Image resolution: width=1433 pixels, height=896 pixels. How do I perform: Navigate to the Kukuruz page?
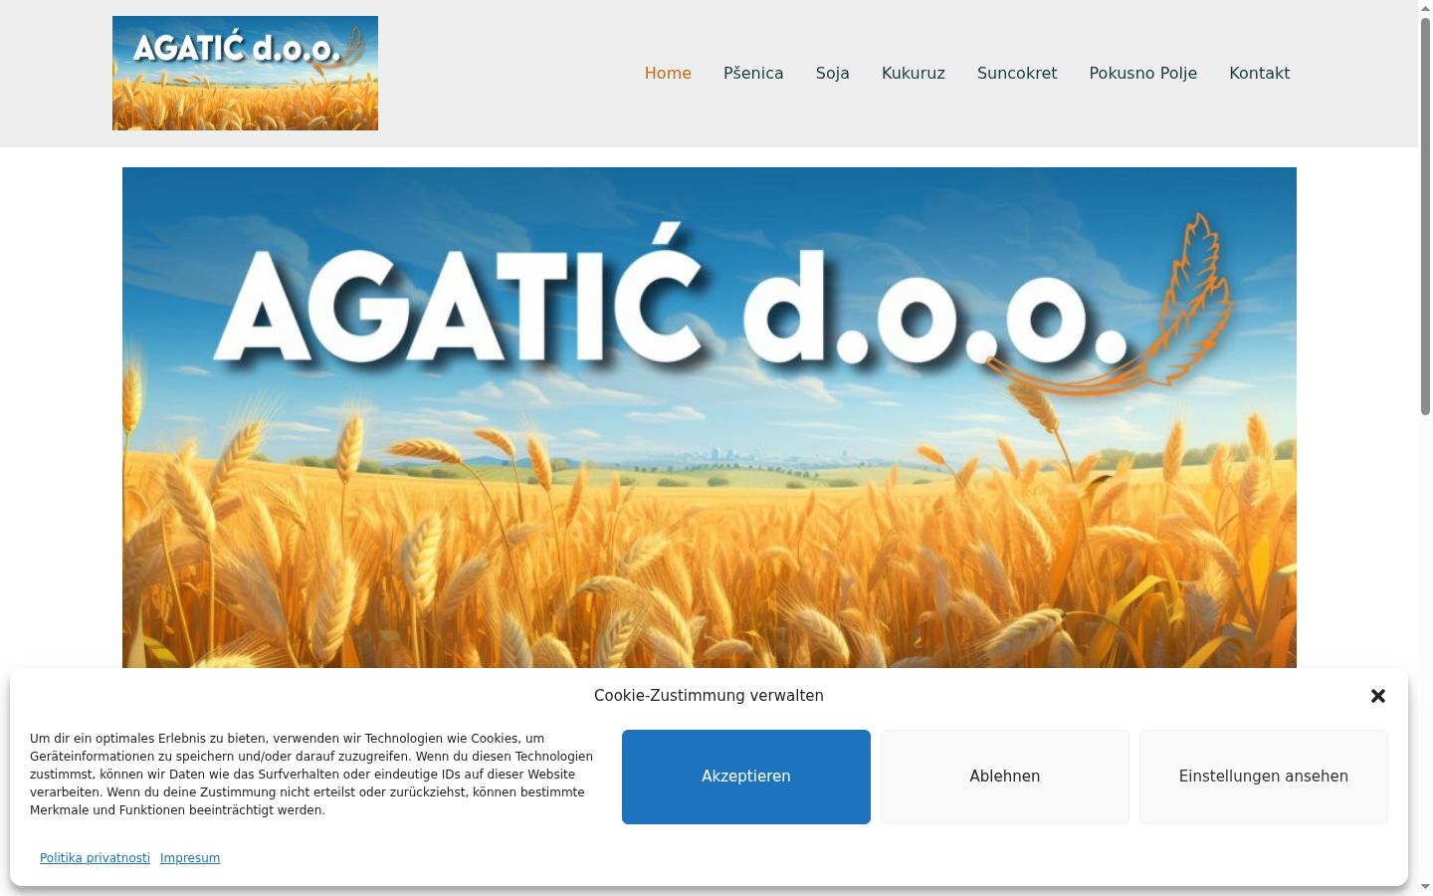point(914,73)
